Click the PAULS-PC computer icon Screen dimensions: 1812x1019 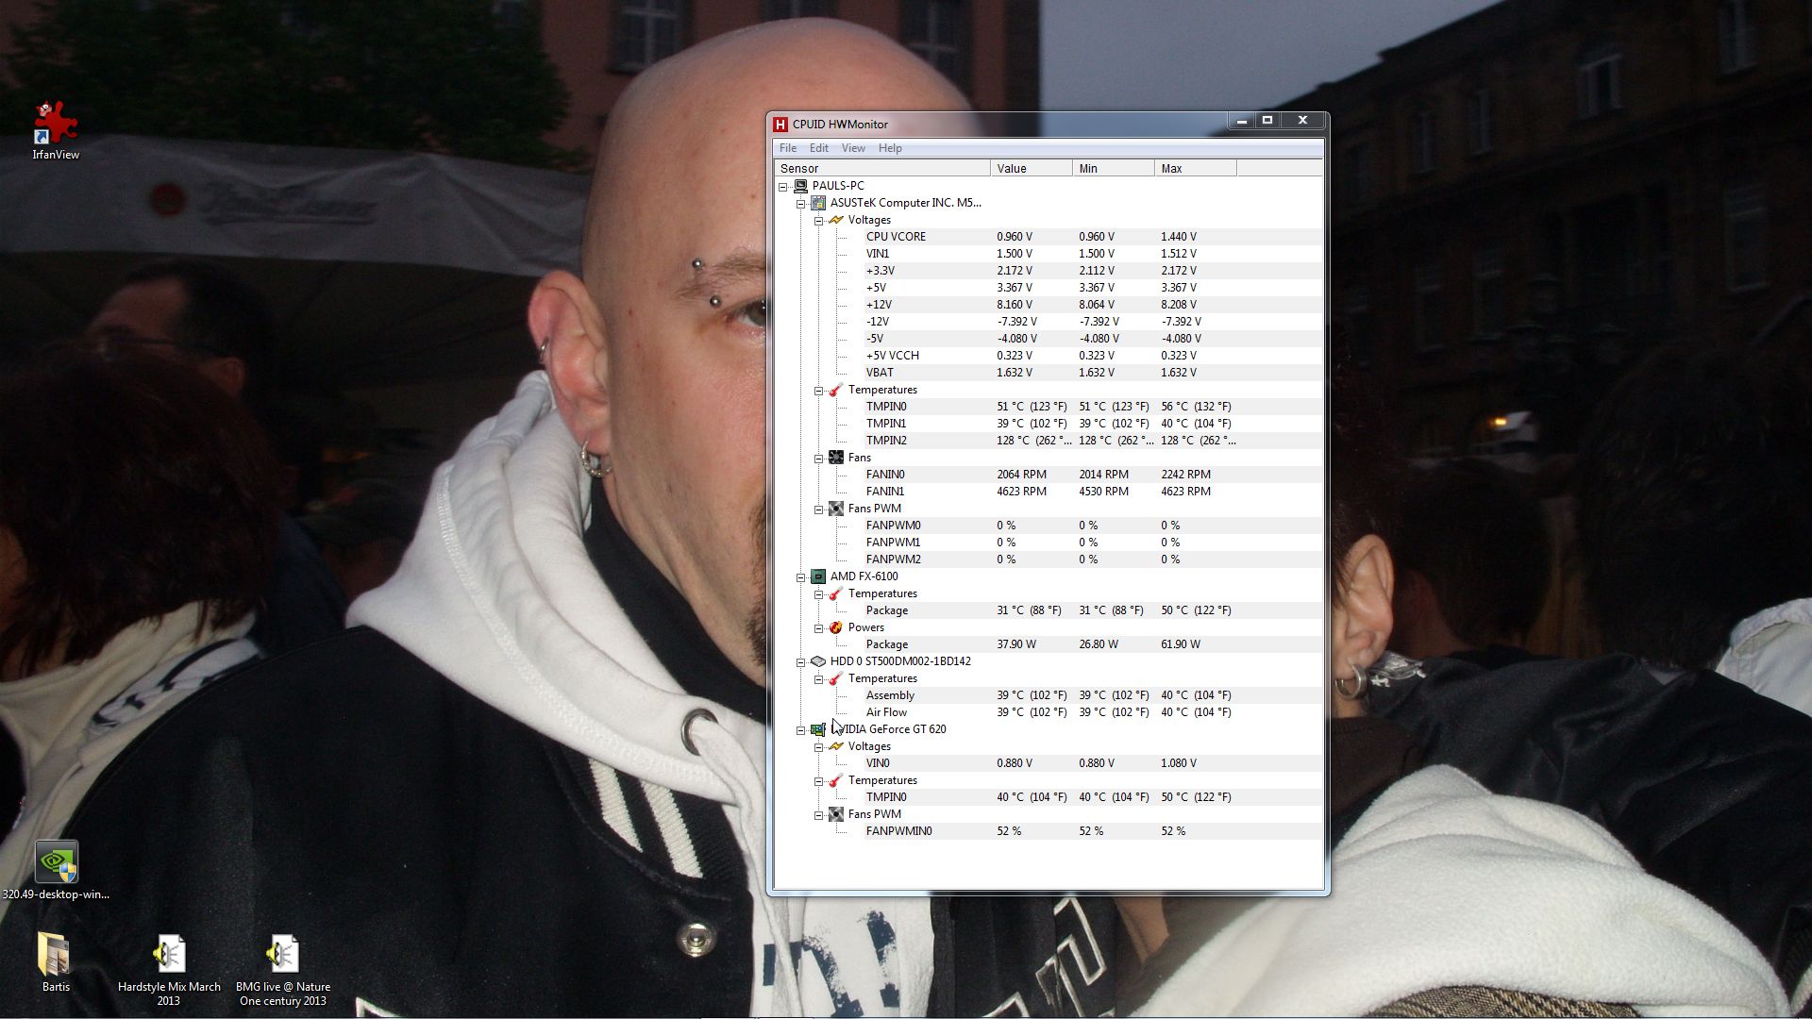tap(800, 186)
